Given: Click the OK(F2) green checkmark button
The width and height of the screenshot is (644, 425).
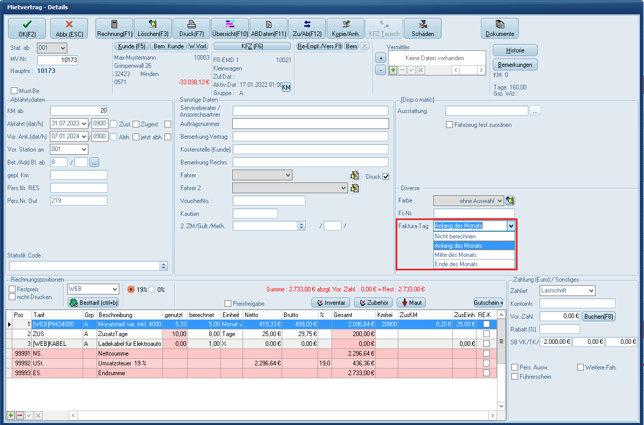Looking at the screenshot, I should (27, 28).
